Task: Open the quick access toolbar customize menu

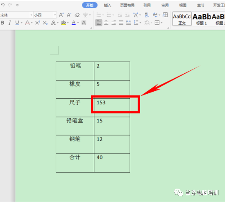Action: pos(17,5)
